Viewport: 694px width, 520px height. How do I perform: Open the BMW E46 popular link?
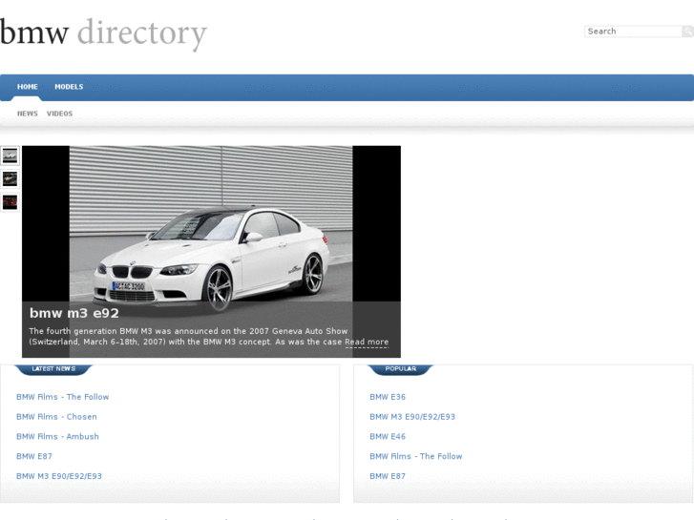pos(388,437)
